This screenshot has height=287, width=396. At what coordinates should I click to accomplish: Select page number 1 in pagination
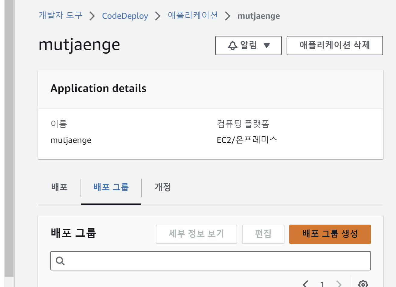coord(322,284)
